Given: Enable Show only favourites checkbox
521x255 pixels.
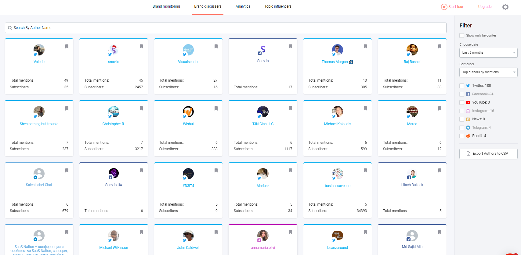Looking at the screenshot, I should pos(462,35).
